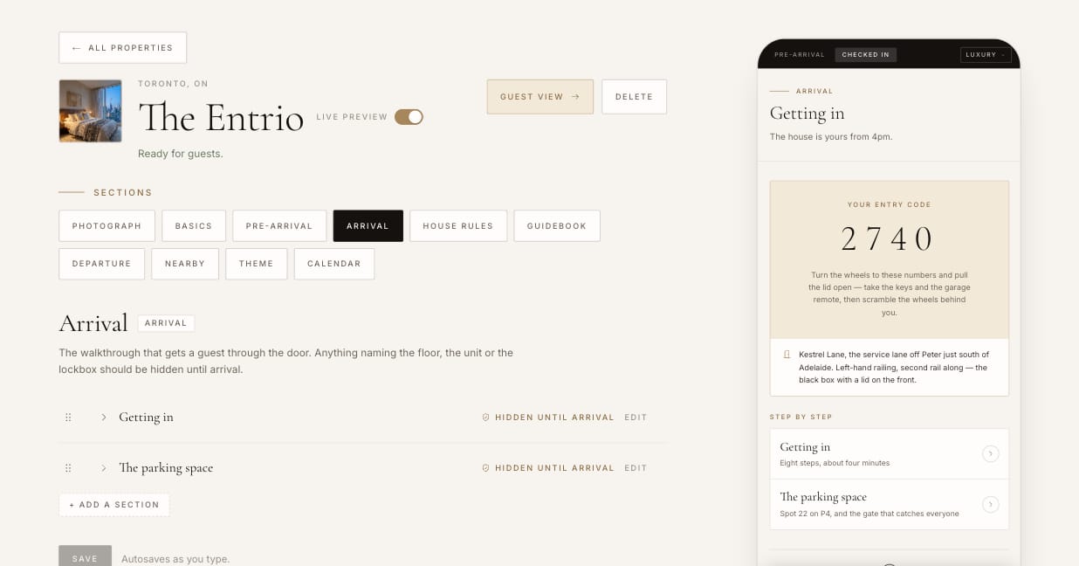Switch to the Basics section tab

point(194,225)
